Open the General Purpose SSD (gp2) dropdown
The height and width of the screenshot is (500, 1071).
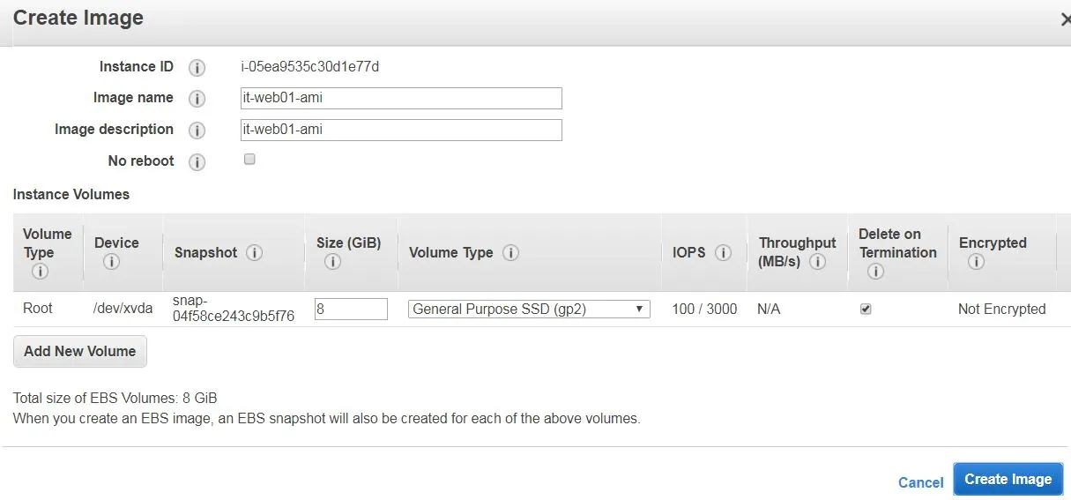point(529,309)
